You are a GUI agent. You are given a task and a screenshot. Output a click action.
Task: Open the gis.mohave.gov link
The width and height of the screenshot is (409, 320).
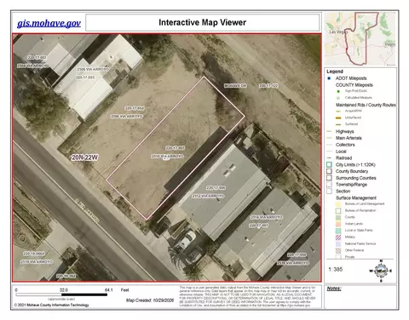click(x=49, y=23)
